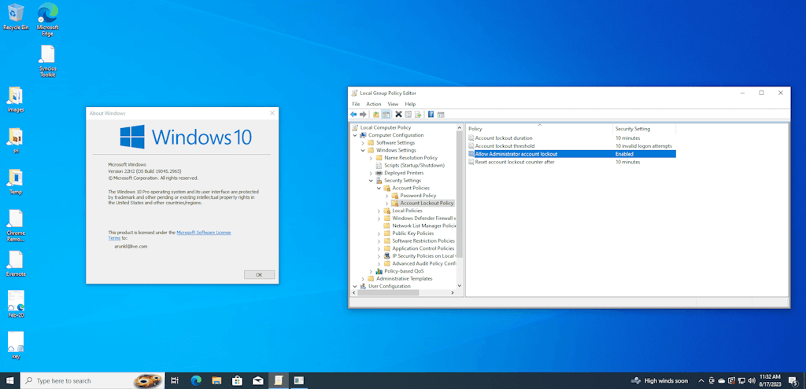Select the Microsoft Edge desktop shortcut
The image size is (806, 389).
click(48, 20)
